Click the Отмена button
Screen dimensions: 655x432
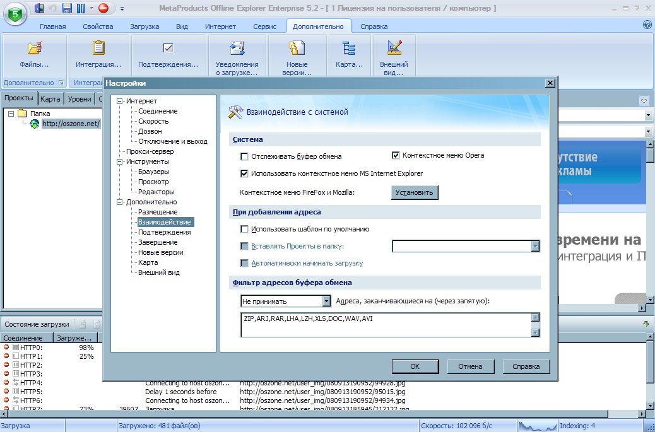pos(470,366)
